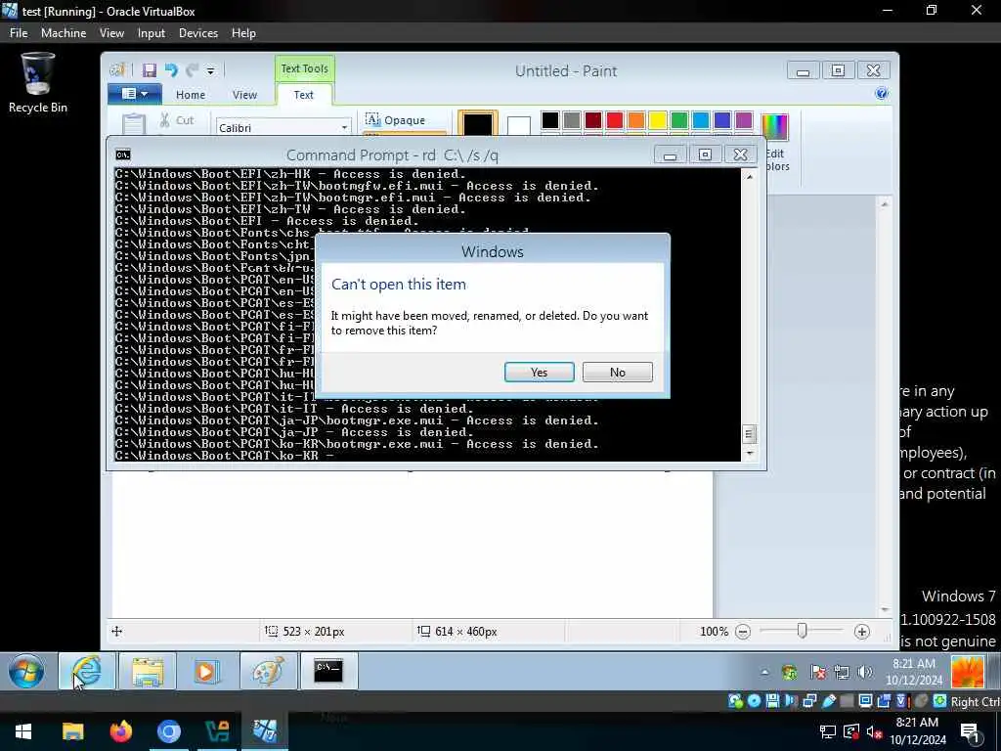This screenshot has height=751, width=1001.
Task: Select the Opaque background option
Action: (x=395, y=120)
